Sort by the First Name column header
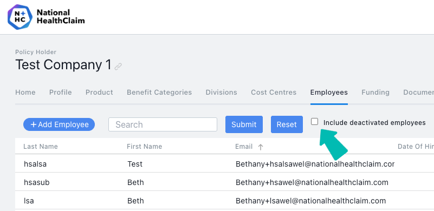Viewport: 434px width, 211px height. click(144, 147)
